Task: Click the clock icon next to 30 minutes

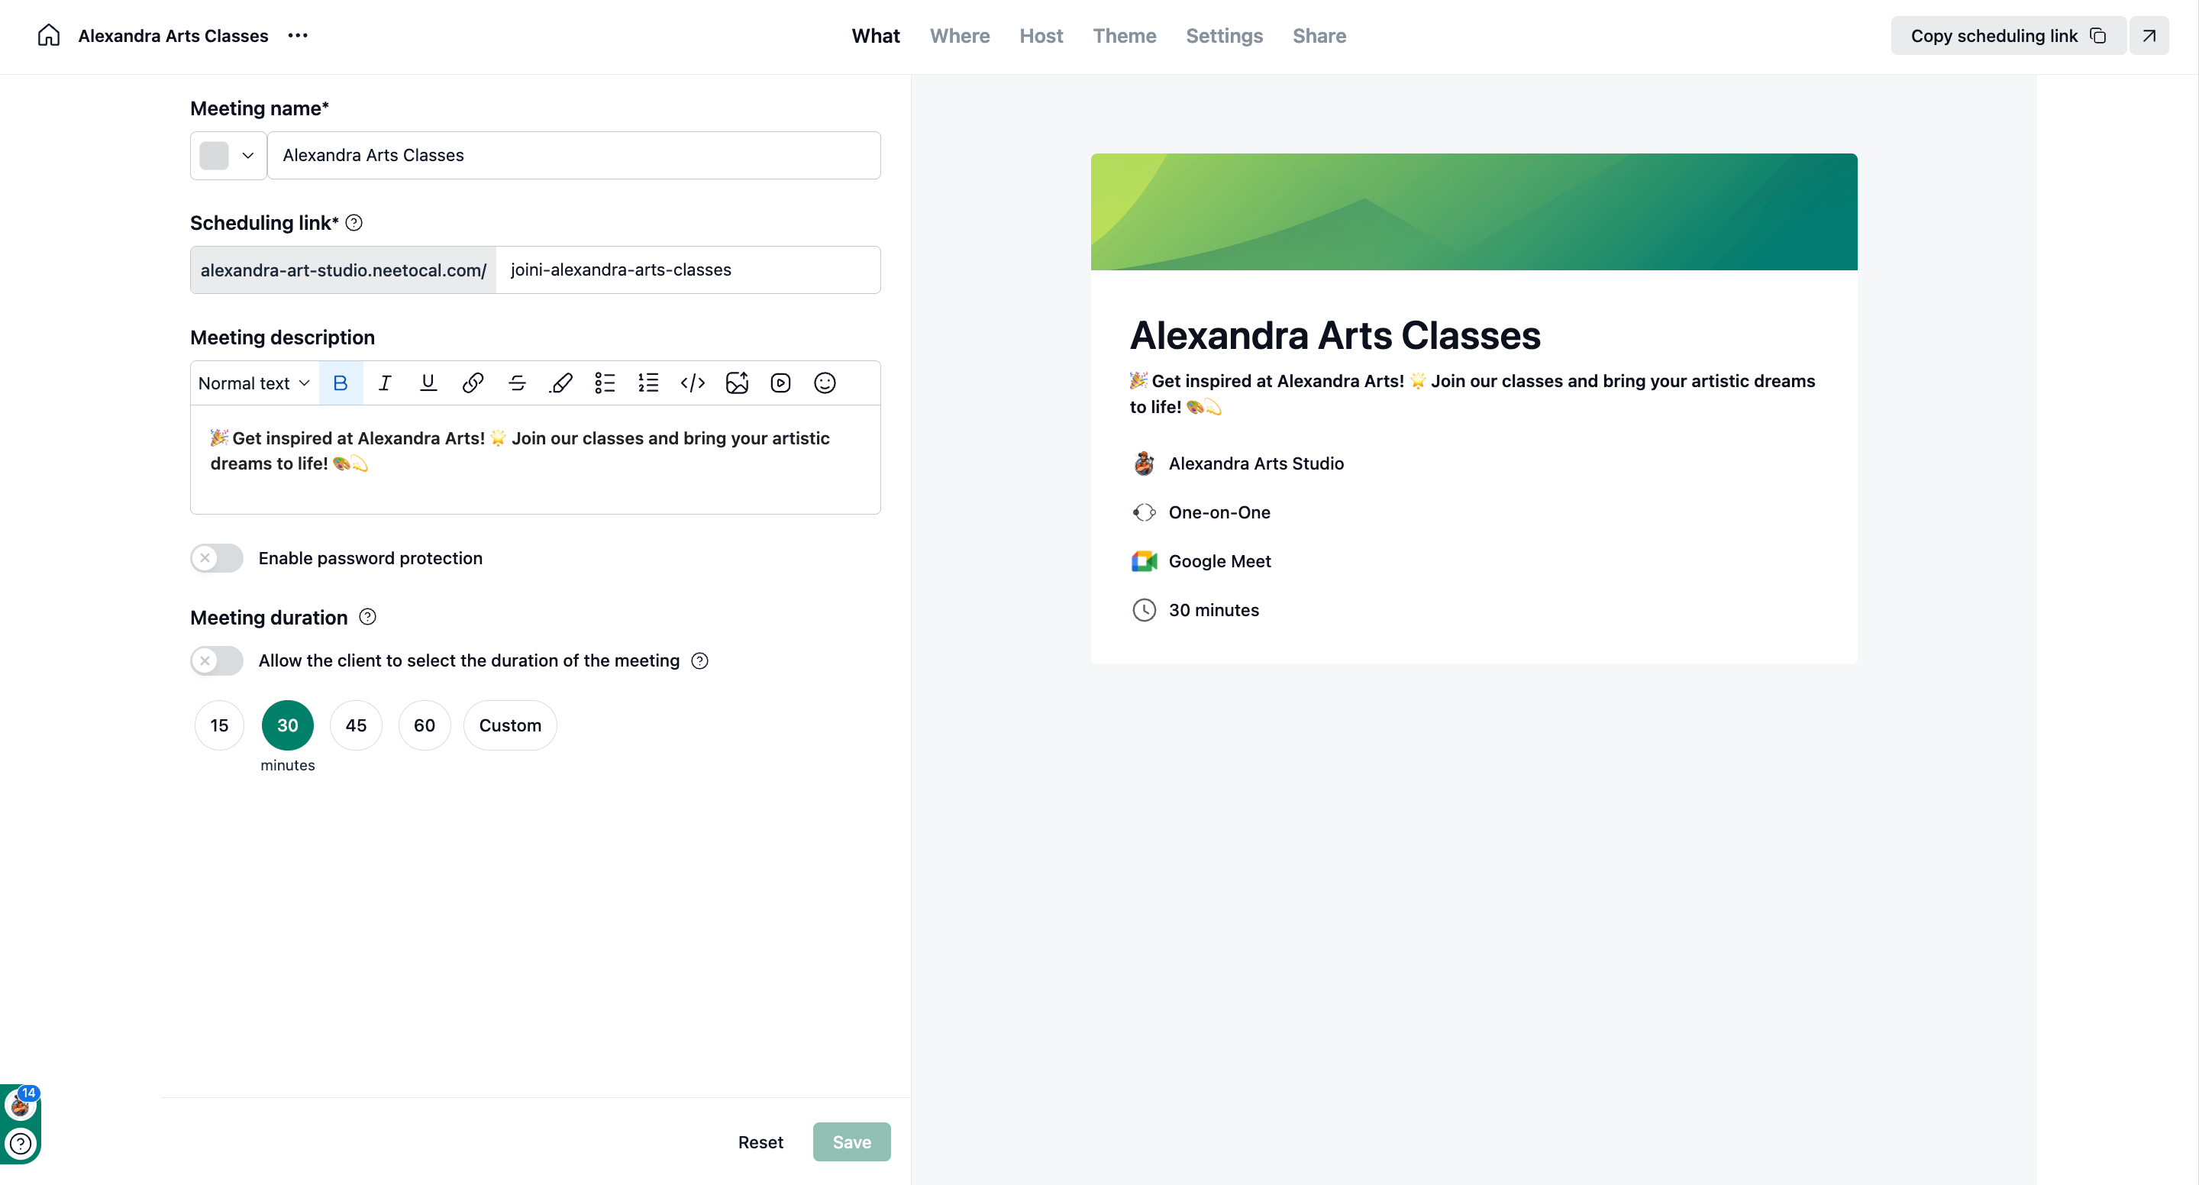Action: tap(1144, 610)
